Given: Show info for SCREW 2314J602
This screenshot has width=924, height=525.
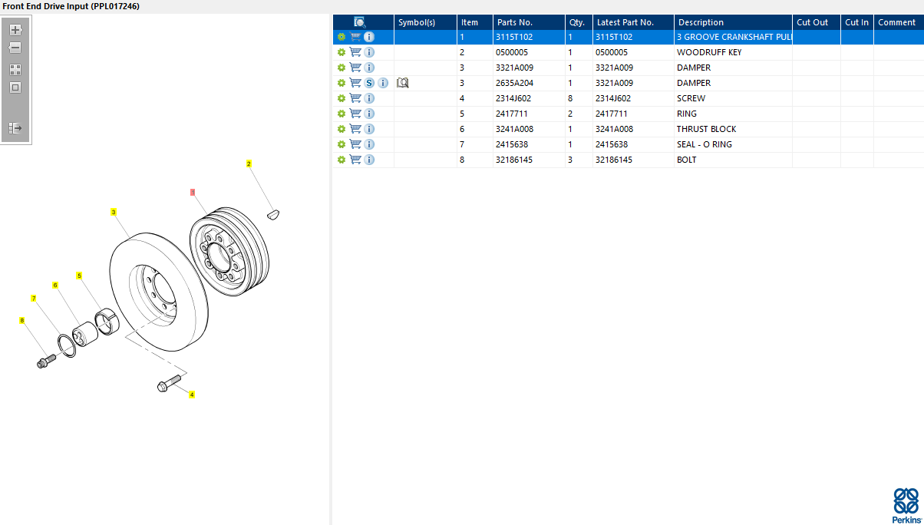Looking at the screenshot, I should coord(369,98).
